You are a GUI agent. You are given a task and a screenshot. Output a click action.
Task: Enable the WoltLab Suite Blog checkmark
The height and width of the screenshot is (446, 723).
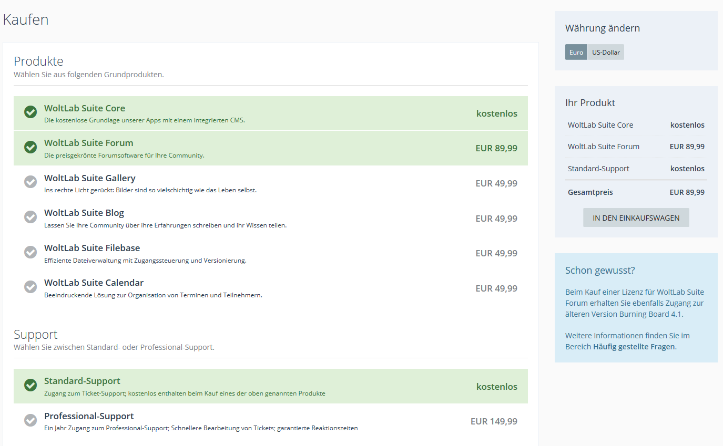click(30, 217)
